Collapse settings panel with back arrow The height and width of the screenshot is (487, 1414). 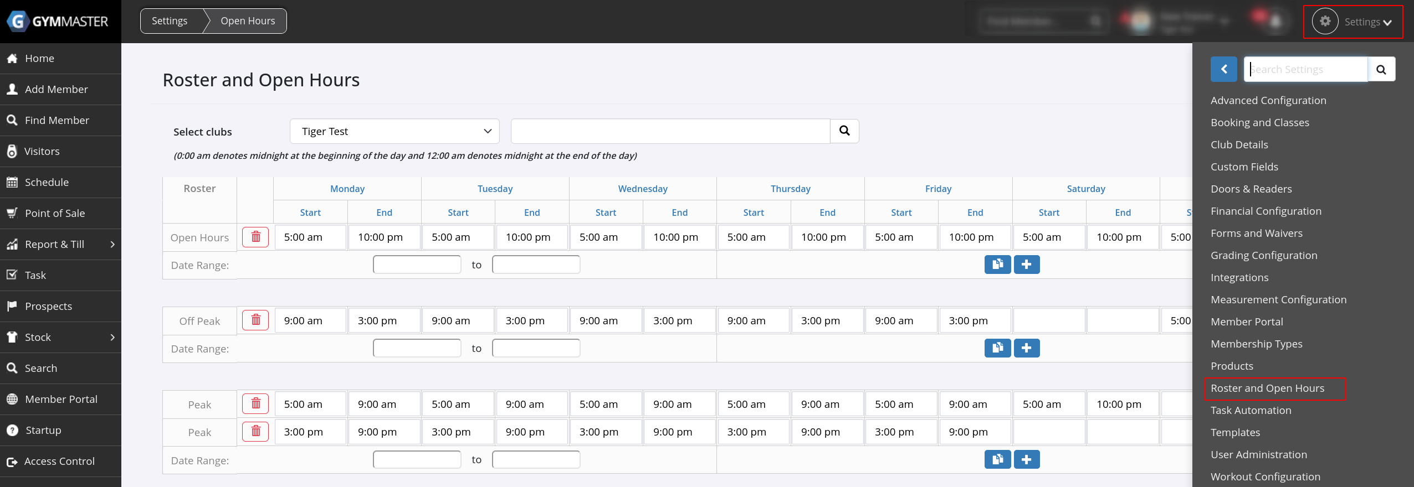point(1224,69)
